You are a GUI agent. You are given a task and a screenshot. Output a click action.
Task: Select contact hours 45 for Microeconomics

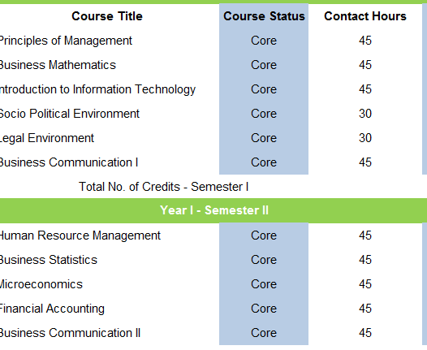coord(365,284)
